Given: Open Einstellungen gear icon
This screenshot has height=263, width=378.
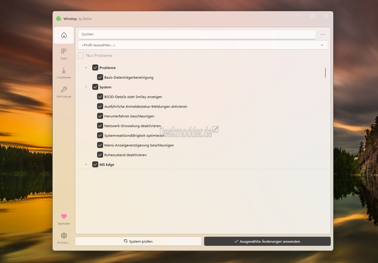Looking at the screenshot, I should pos(64,236).
